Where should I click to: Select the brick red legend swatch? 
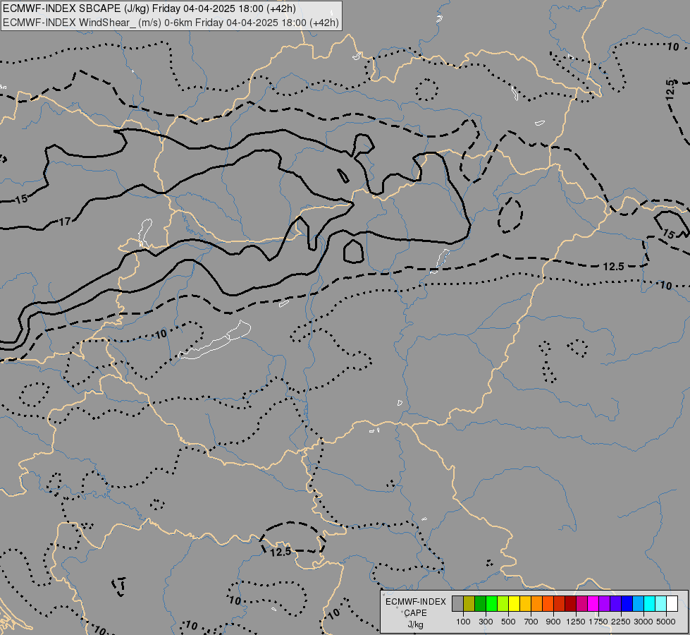point(559,604)
